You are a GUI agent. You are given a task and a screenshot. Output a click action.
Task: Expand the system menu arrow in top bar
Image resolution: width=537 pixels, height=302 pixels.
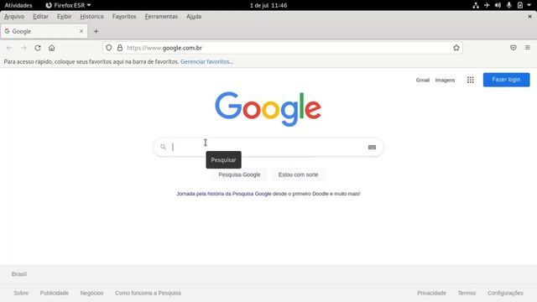[529, 5]
